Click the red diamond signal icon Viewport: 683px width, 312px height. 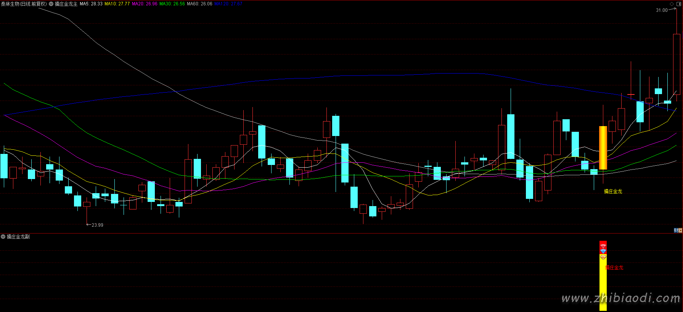603,246
